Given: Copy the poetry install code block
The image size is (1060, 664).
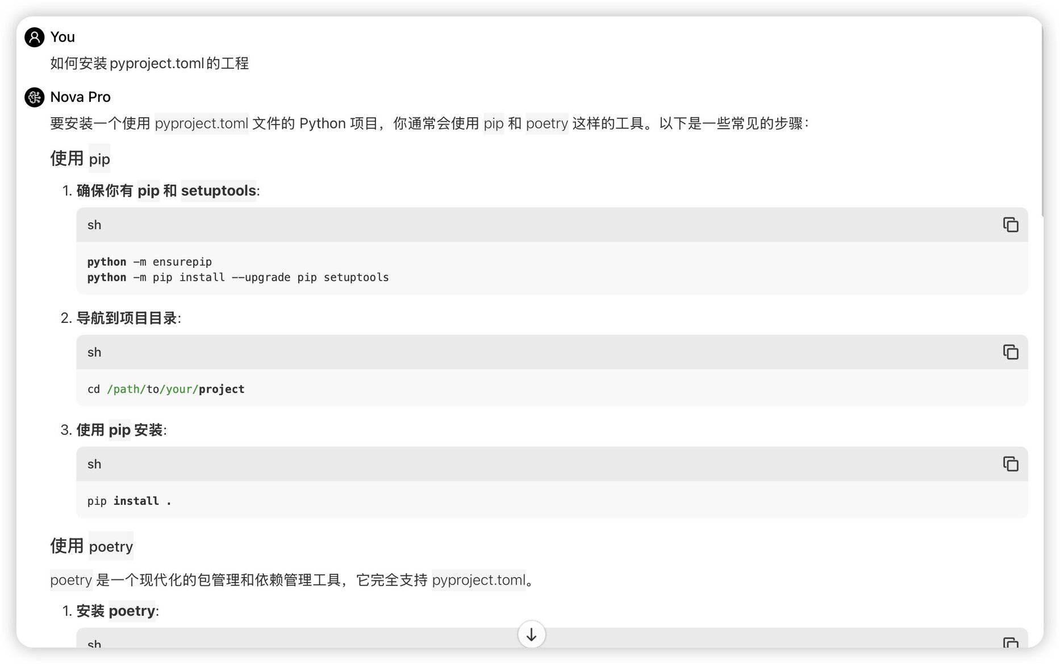Looking at the screenshot, I should (1010, 643).
